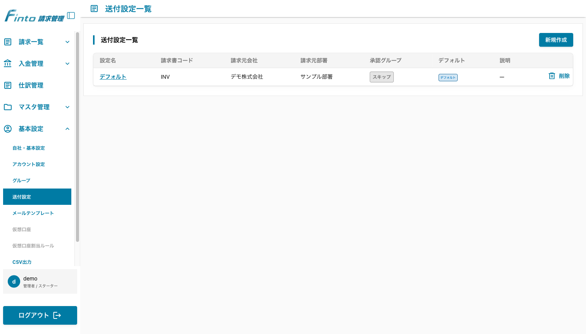Click the 請求一覧 document icon
Image resolution: width=586 pixels, height=334 pixels.
[x=8, y=42]
